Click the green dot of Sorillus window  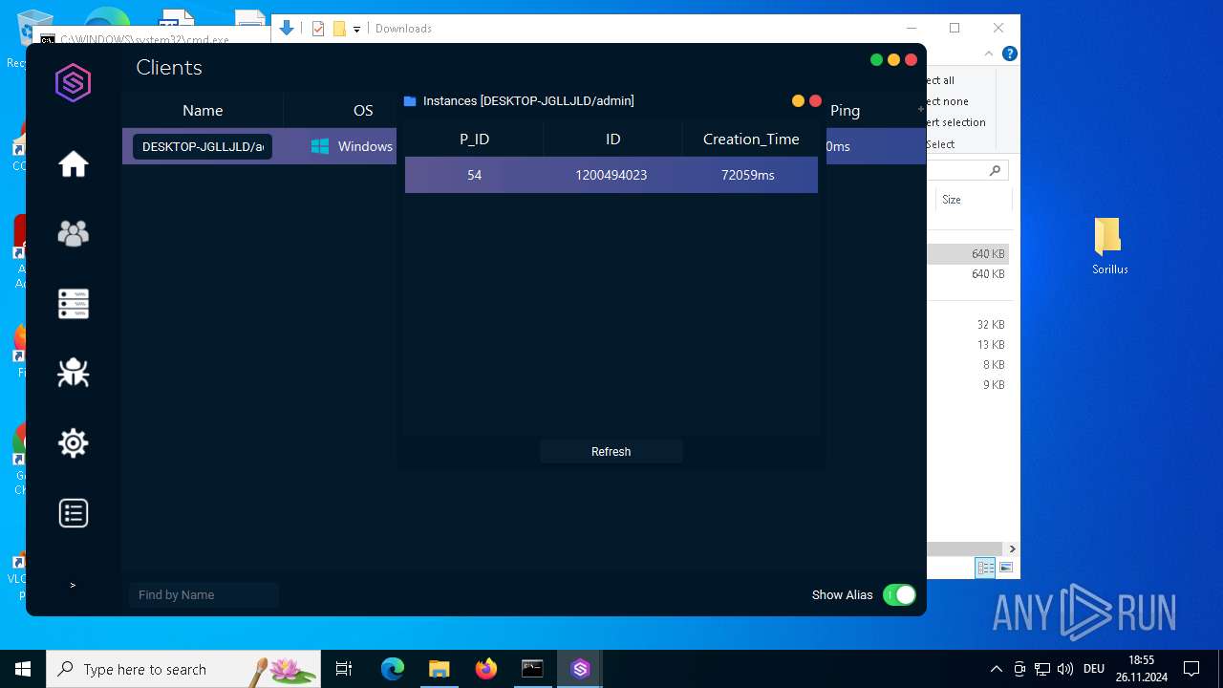point(876,59)
